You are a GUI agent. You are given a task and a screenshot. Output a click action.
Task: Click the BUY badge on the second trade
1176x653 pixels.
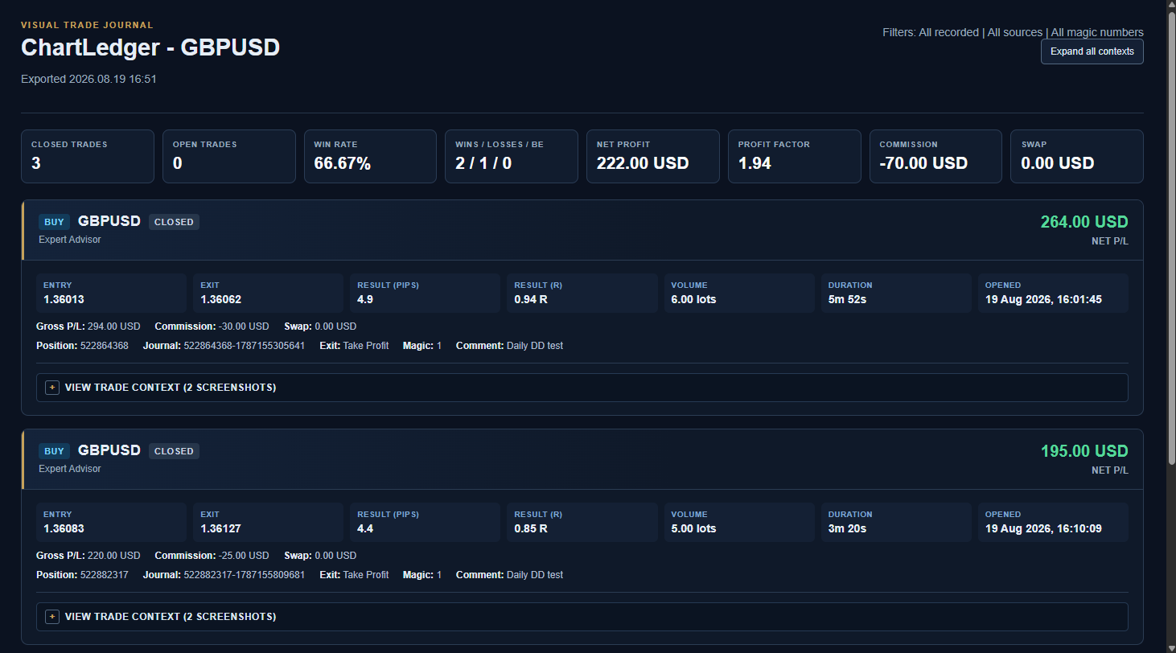[54, 451]
